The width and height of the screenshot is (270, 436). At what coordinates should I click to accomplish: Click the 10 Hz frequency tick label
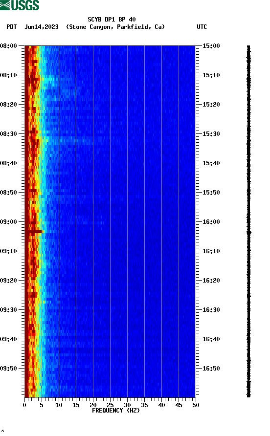[59, 405]
